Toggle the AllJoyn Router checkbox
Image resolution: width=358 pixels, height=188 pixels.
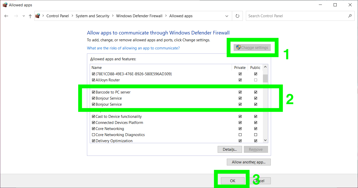coord(93,80)
